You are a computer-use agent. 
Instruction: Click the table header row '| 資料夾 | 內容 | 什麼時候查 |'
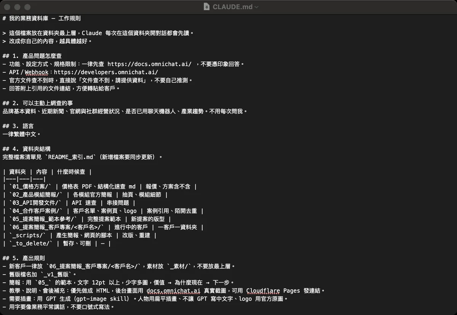tap(47, 172)
